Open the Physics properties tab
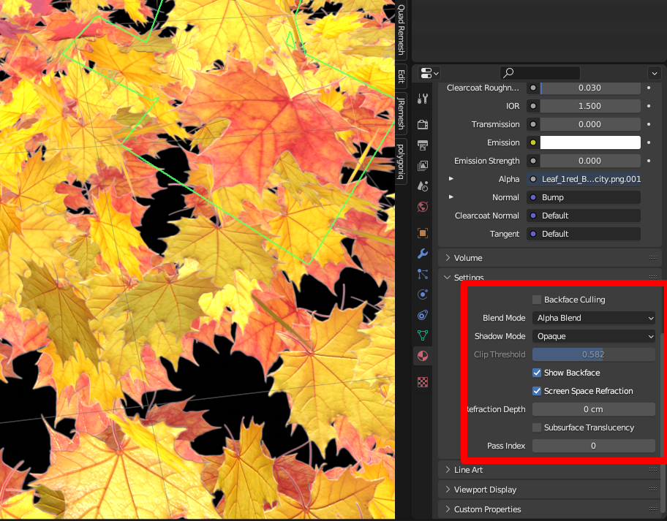 422,294
